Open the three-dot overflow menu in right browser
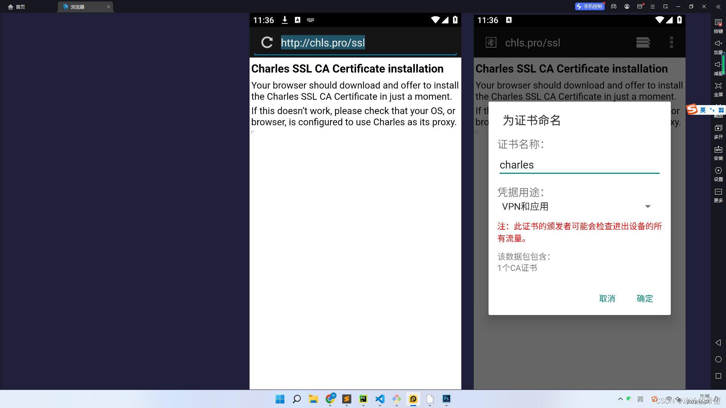726x408 pixels. (x=671, y=42)
